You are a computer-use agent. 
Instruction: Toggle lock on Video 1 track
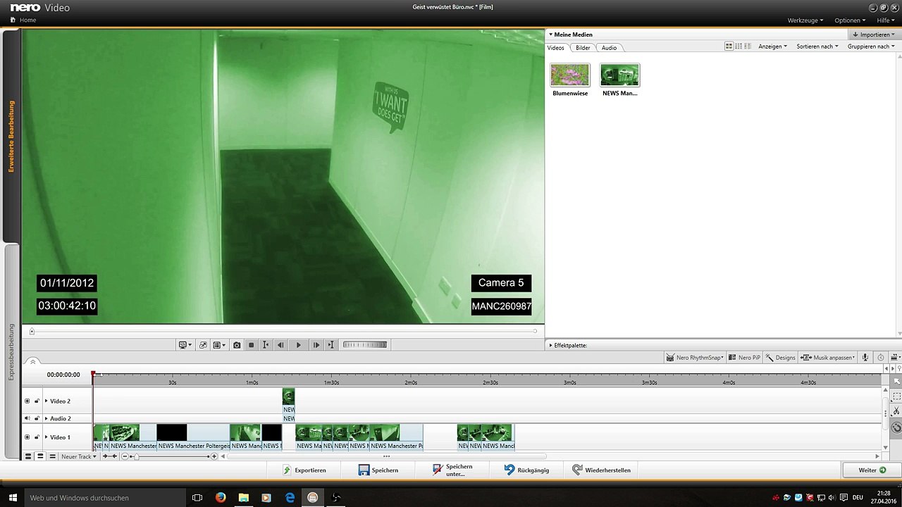37,437
